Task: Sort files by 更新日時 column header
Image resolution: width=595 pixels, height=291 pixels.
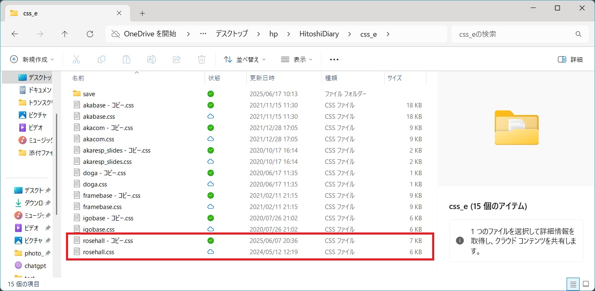Action: pyautogui.click(x=262, y=78)
